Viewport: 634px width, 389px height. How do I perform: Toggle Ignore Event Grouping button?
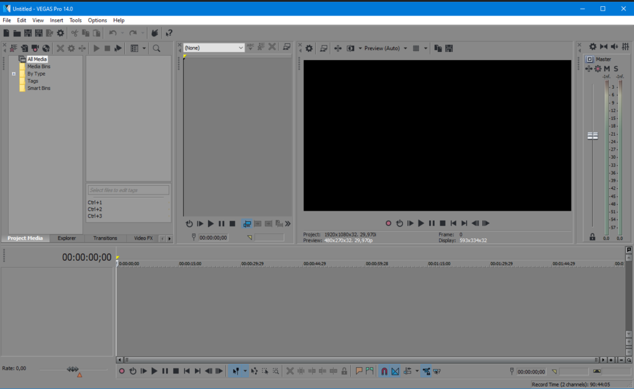pyautogui.click(x=437, y=371)
